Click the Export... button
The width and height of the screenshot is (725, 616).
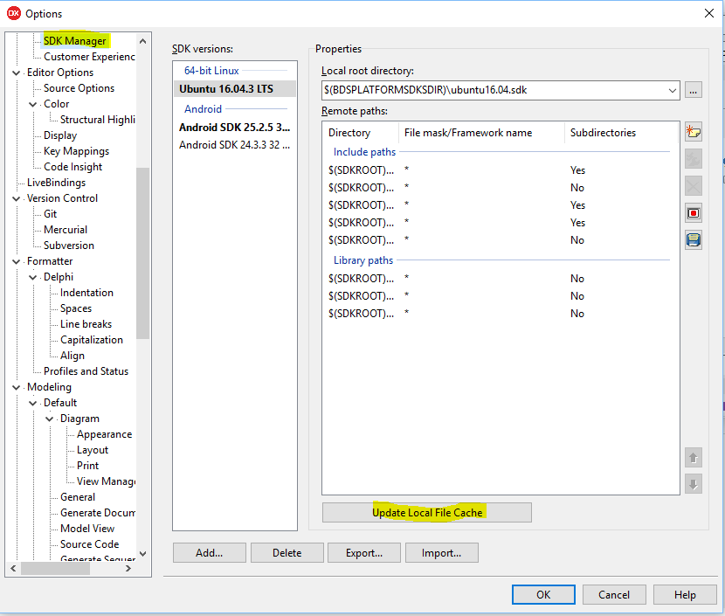coord(364,552)
